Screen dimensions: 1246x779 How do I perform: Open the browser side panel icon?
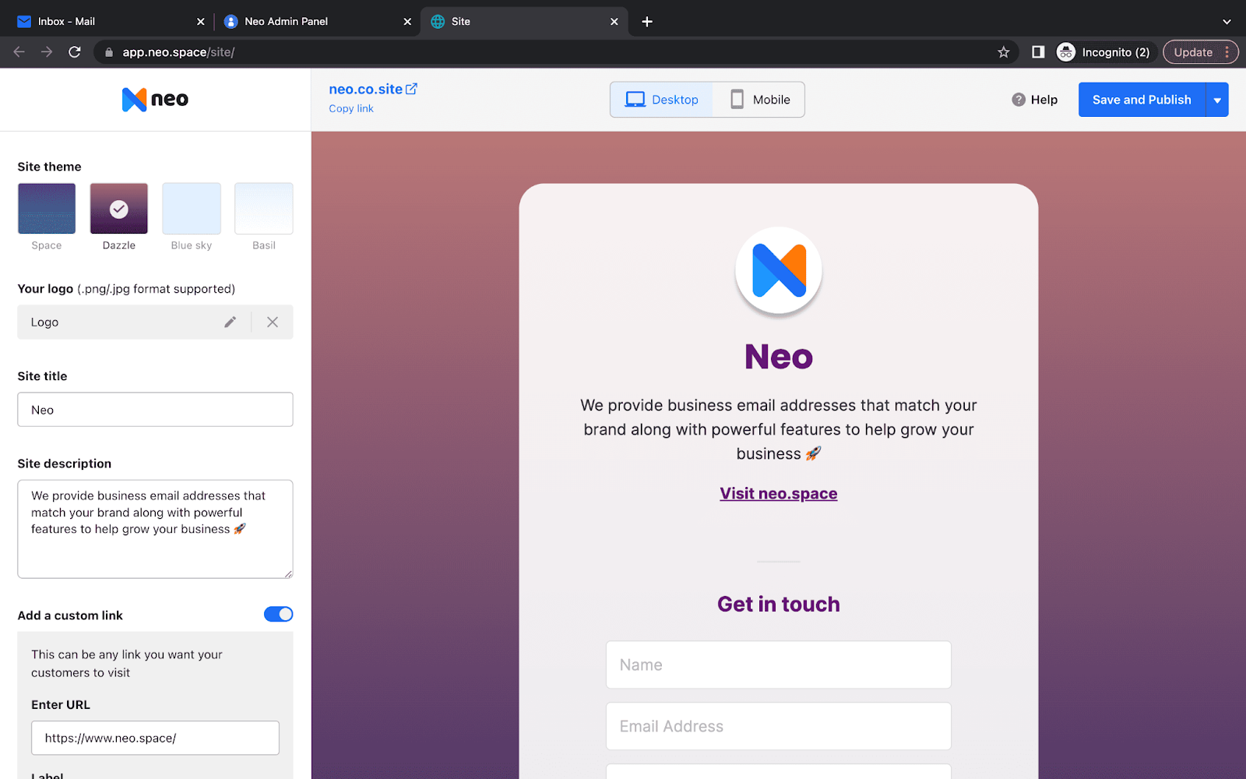[1038, 52]
